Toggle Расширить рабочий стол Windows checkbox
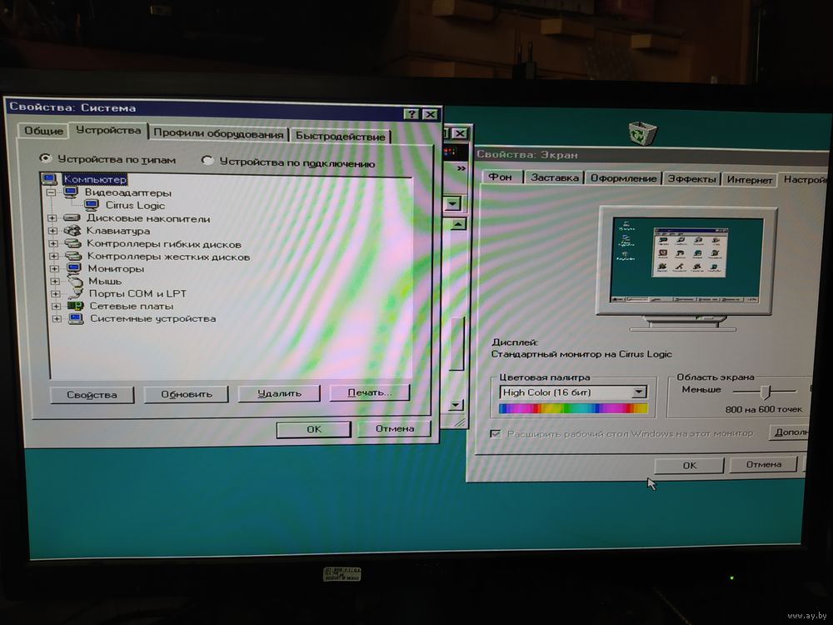The height and width of the screenshot is (625, 833). [495, 433]
